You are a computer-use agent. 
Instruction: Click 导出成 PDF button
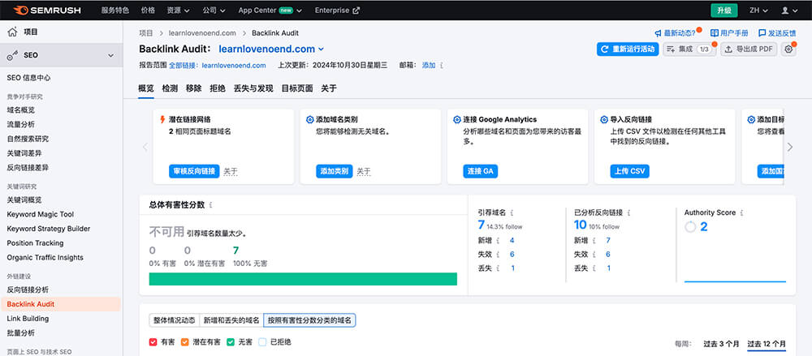click(x=749, y=49)
